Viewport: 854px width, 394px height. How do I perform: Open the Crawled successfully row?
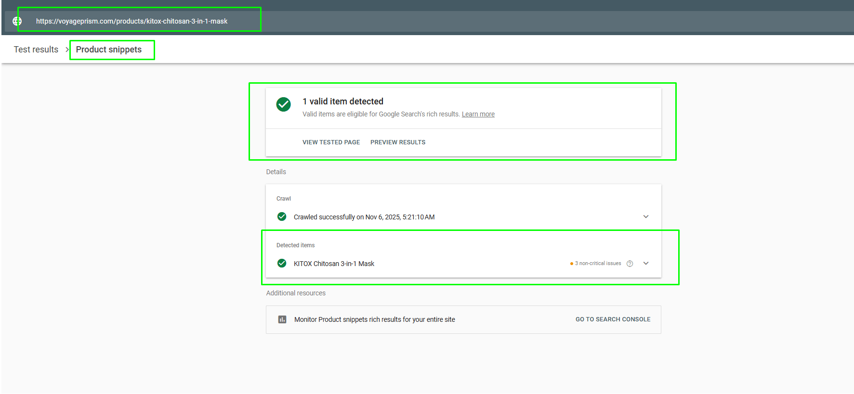tap(463, 217)
